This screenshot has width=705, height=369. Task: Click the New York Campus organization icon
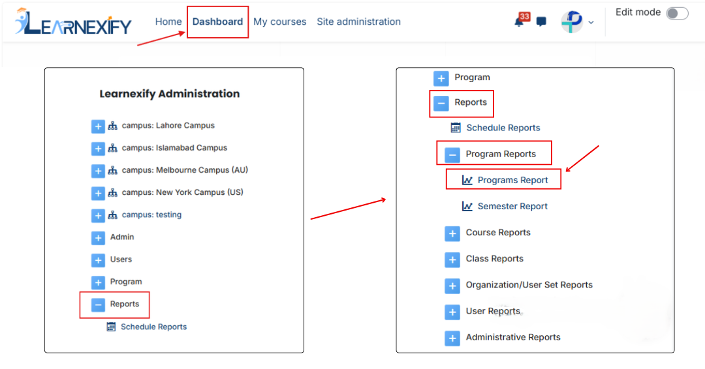point(112,192)
